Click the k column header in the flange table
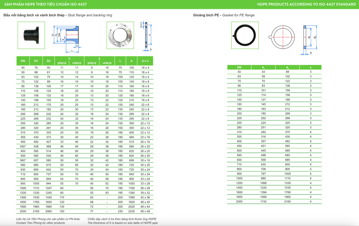The image size is (359, 226). (132, 61)
